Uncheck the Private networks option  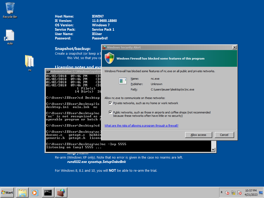pyautogui.click(x=110, y=103)
